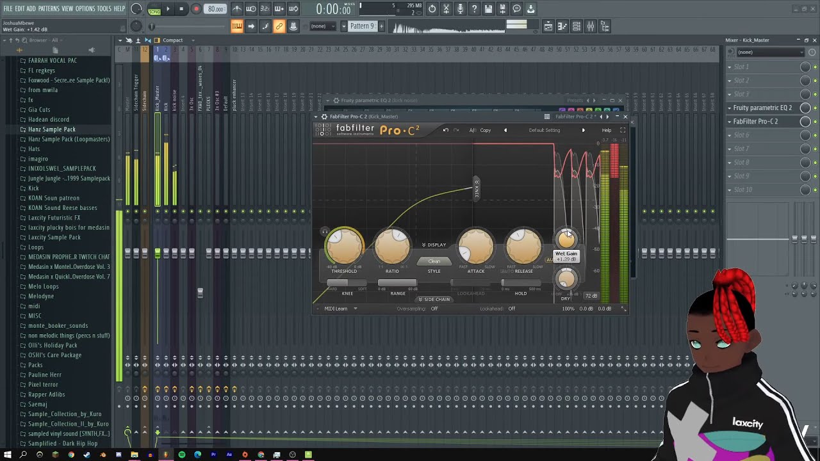Open the Pro-C 2 plugin gear options
This screenshot has height=461, width=820.
click(x=324, y=117)
